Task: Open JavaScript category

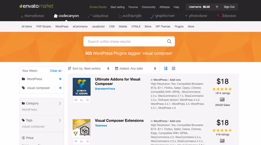Action: point(98,26)
